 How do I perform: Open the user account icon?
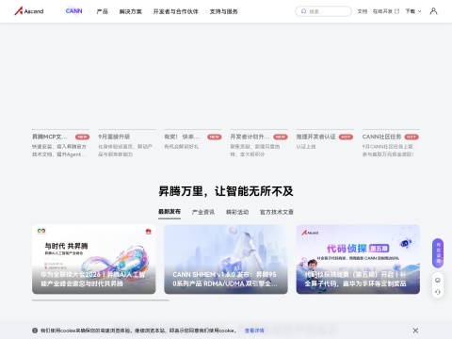(433, 11)
